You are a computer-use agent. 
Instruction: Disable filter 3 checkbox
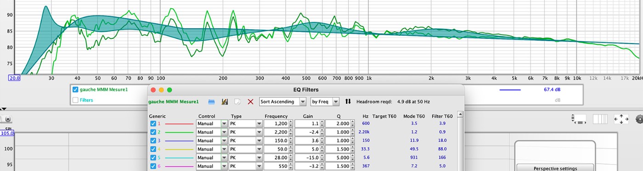click(x=153, y=140)
